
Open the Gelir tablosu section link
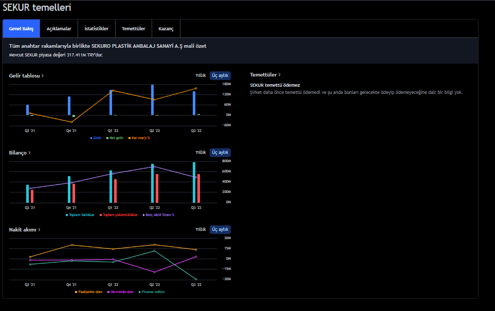(x=26, y=75)
